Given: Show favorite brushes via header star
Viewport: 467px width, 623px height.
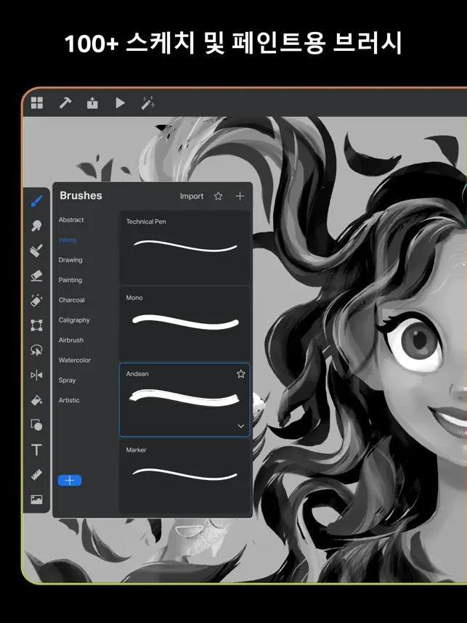Looking at the screenshot, I should 218,196.
